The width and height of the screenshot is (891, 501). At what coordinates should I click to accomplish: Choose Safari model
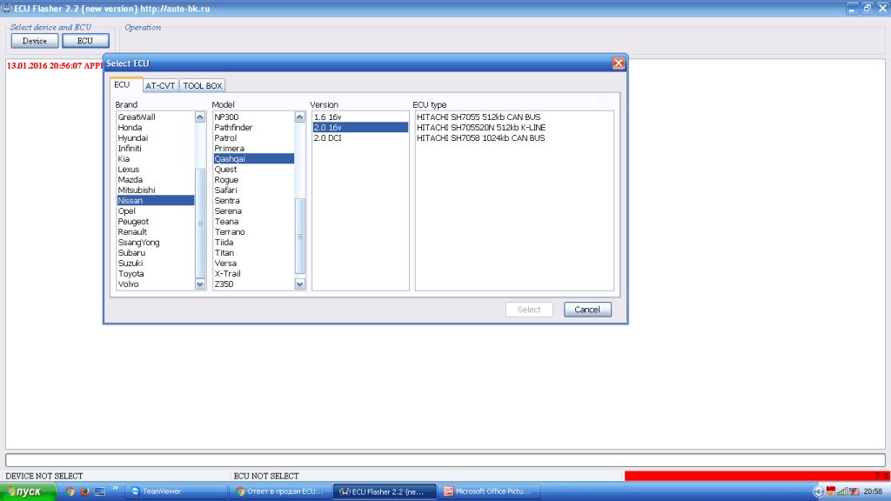click(x=253, y=190)
